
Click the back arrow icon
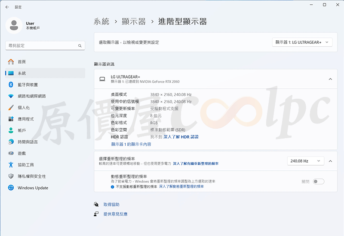(x=7, y=7)
